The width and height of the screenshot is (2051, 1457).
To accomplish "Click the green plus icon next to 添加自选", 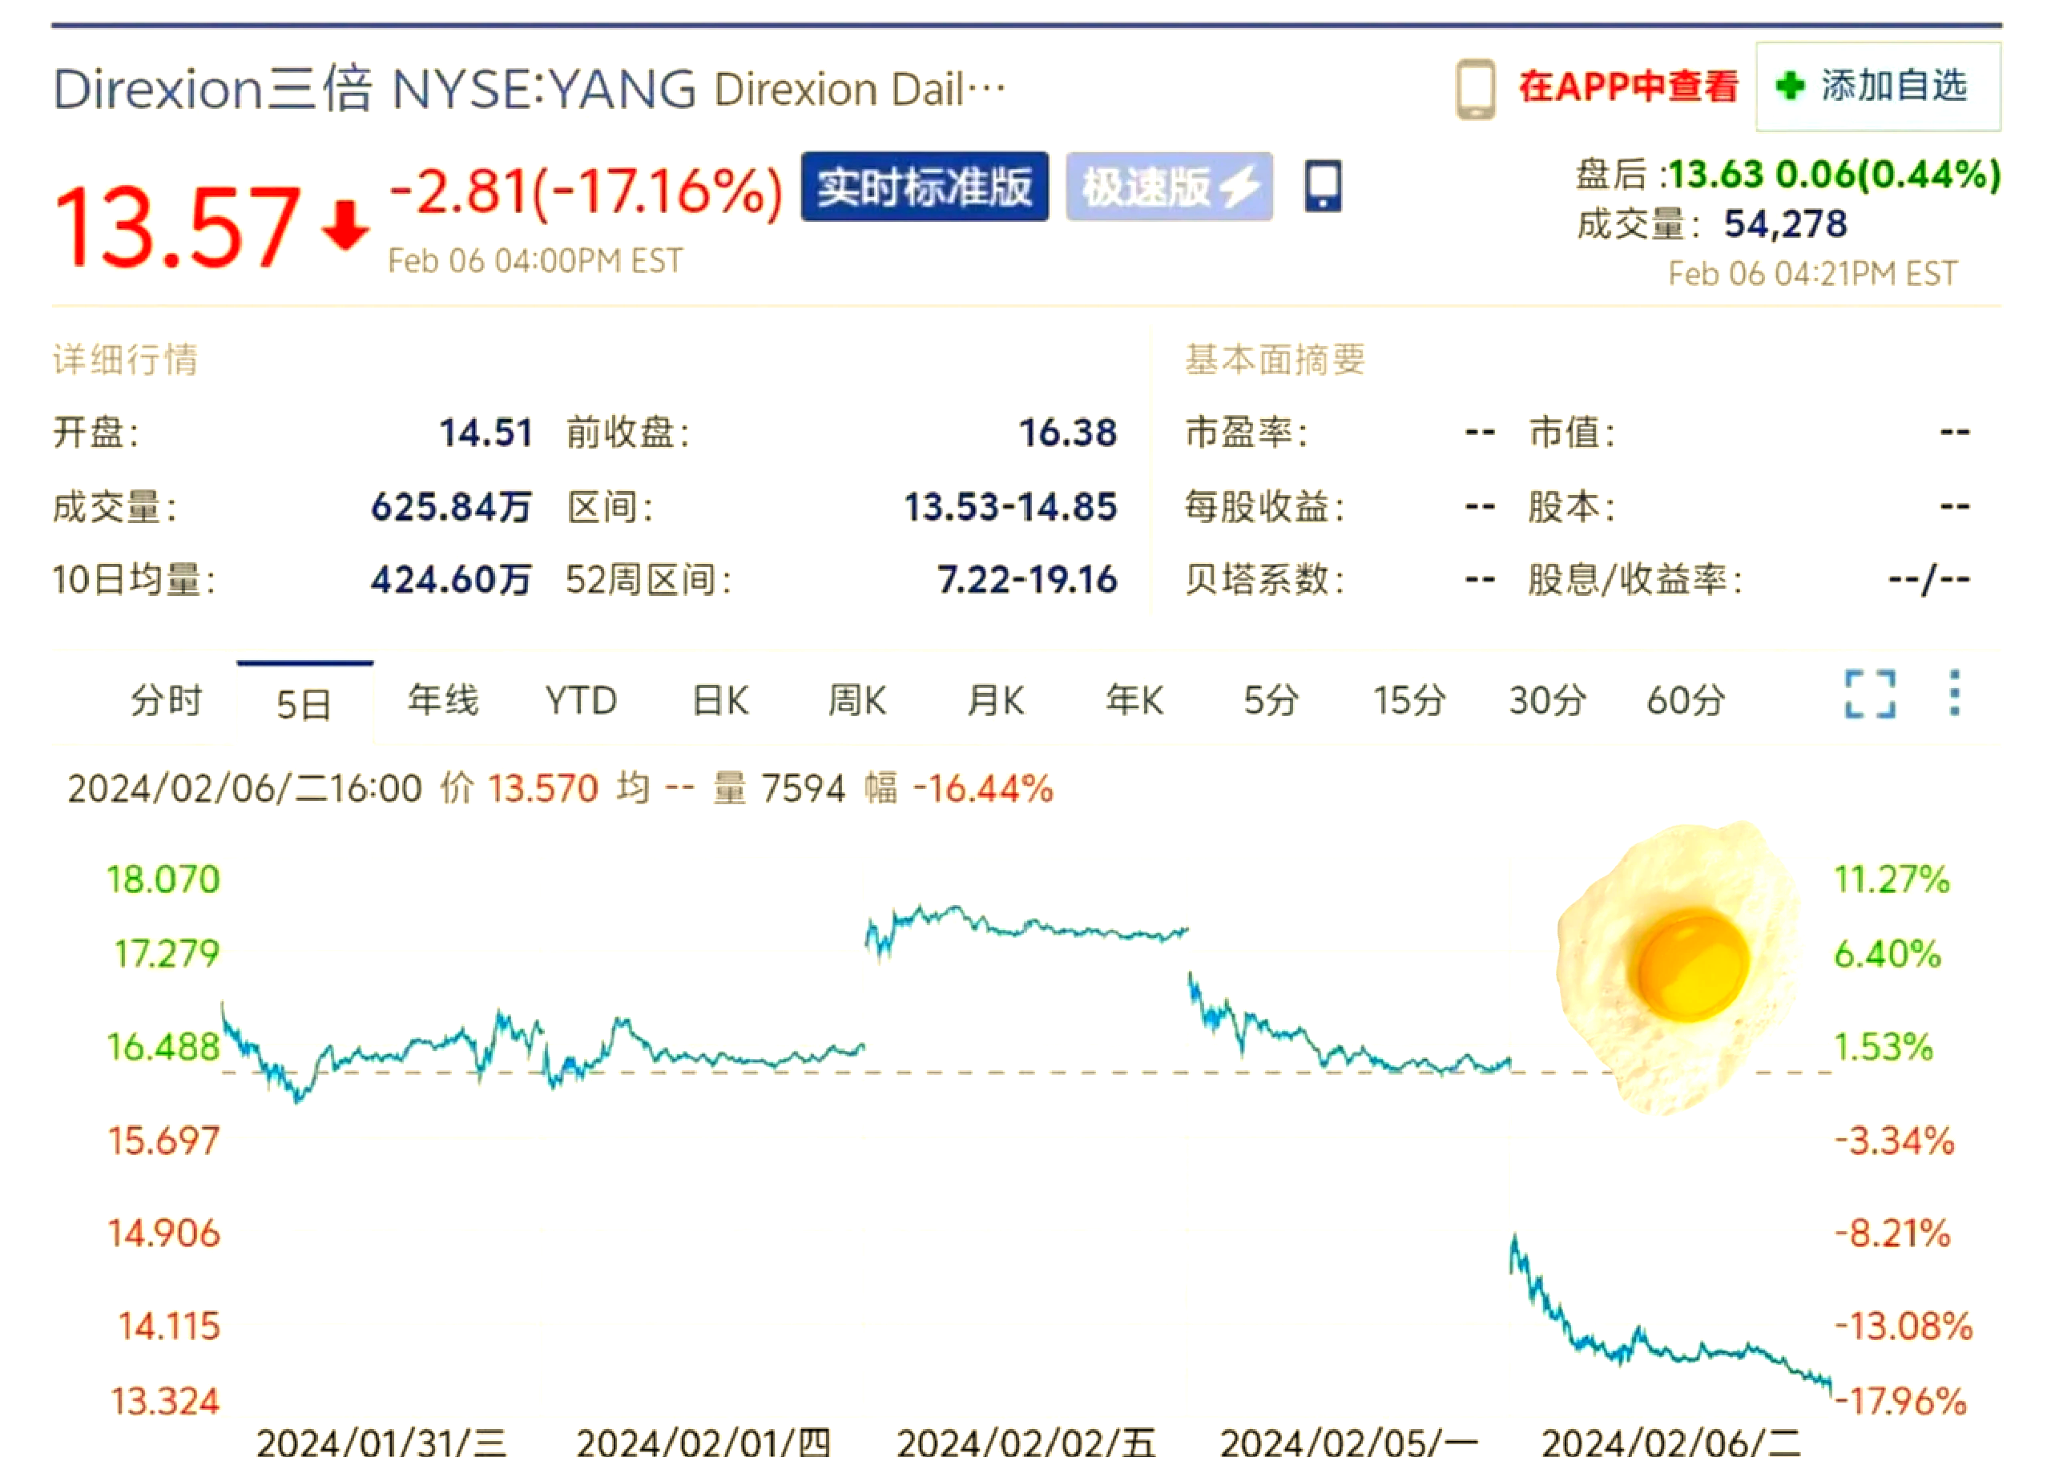I will pos(1791,84).
